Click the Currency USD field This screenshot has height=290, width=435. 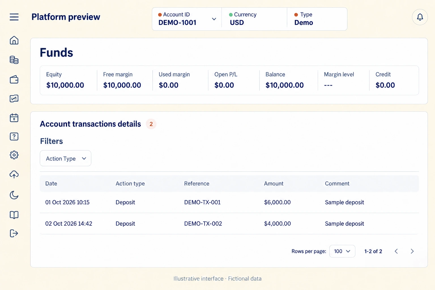254,19
